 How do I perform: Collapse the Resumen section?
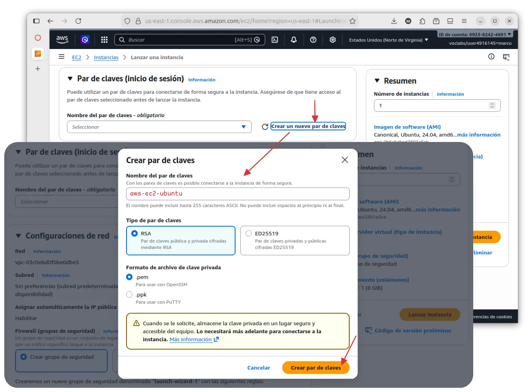[x=377, y=81]
